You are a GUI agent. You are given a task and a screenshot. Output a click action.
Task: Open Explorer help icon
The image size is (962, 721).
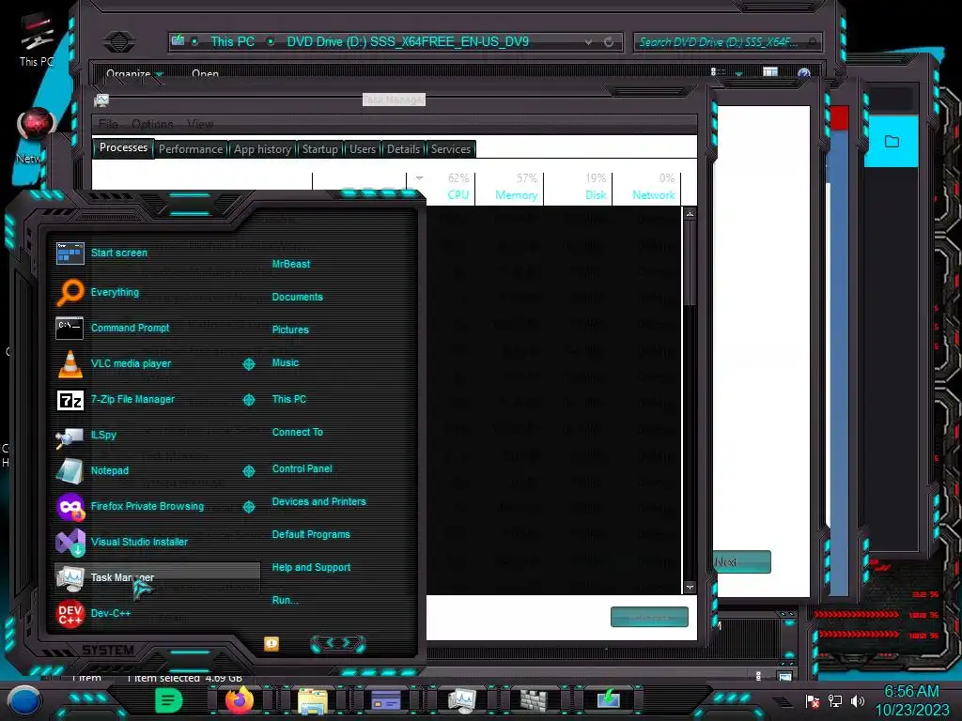tap(804, 74)
